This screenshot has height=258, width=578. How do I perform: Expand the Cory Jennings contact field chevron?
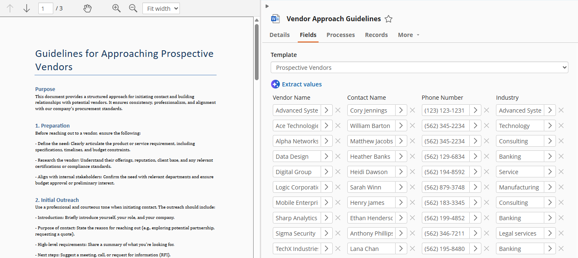pyautogui.click(x=400, y=110)
